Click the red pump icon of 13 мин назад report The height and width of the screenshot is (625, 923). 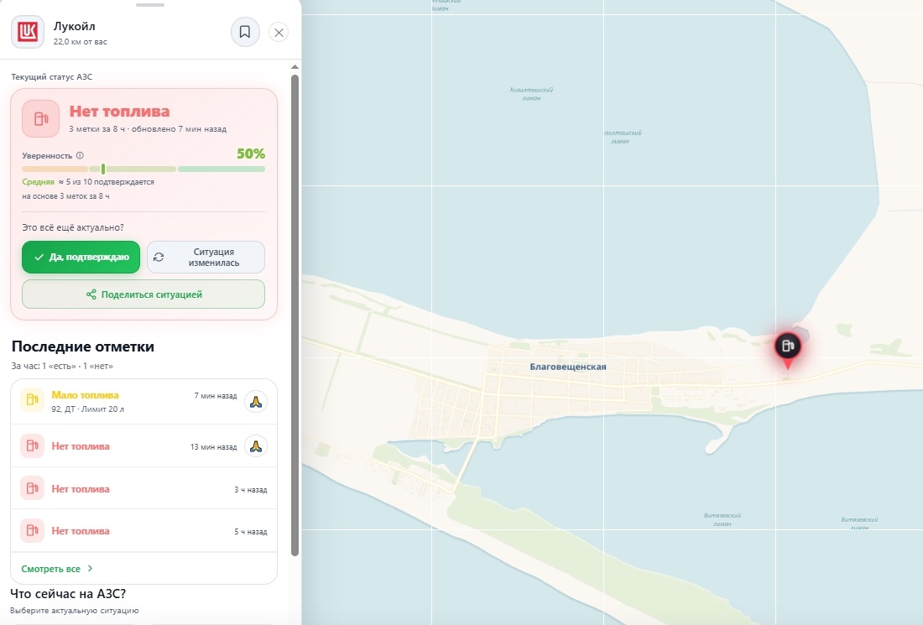[33, 446]
